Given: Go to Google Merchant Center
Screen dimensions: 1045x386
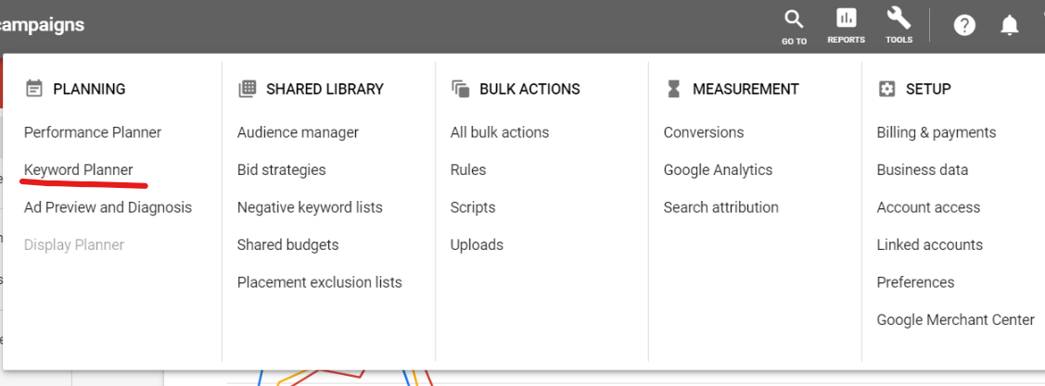Looking at the screenshot, I should [956, 320].
